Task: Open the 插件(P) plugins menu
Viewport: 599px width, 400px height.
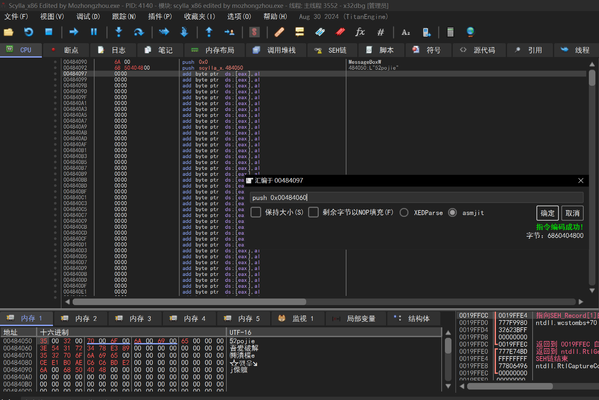Action: (160, 16)
